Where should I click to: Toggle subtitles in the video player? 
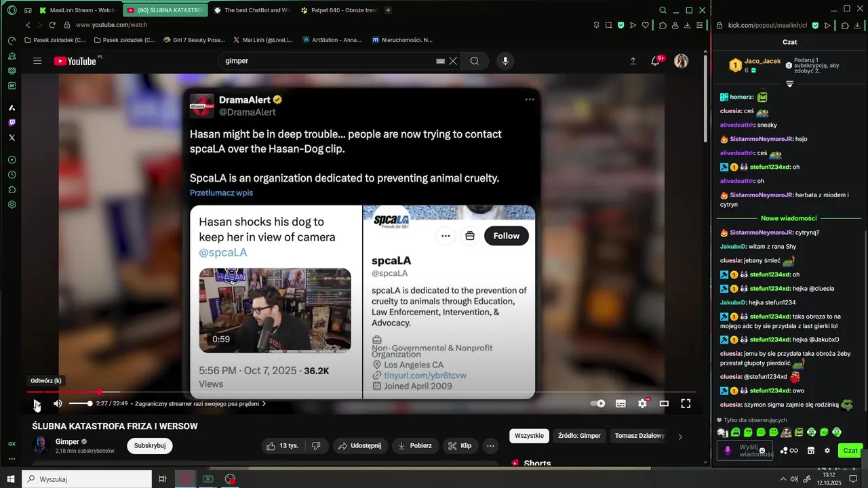[620, 403]
